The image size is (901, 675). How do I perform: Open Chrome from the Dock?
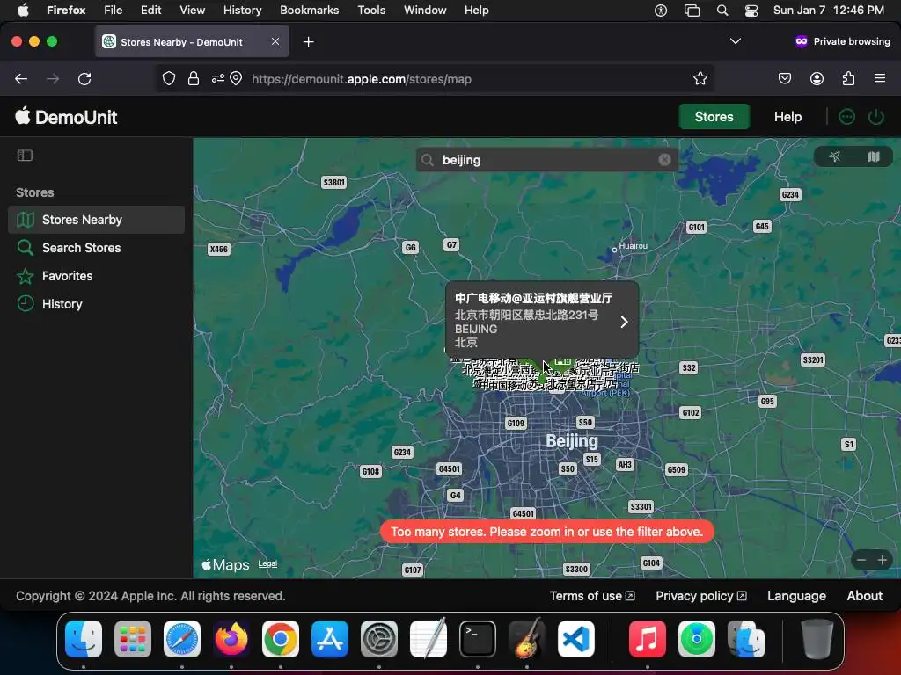click(281, 639)
